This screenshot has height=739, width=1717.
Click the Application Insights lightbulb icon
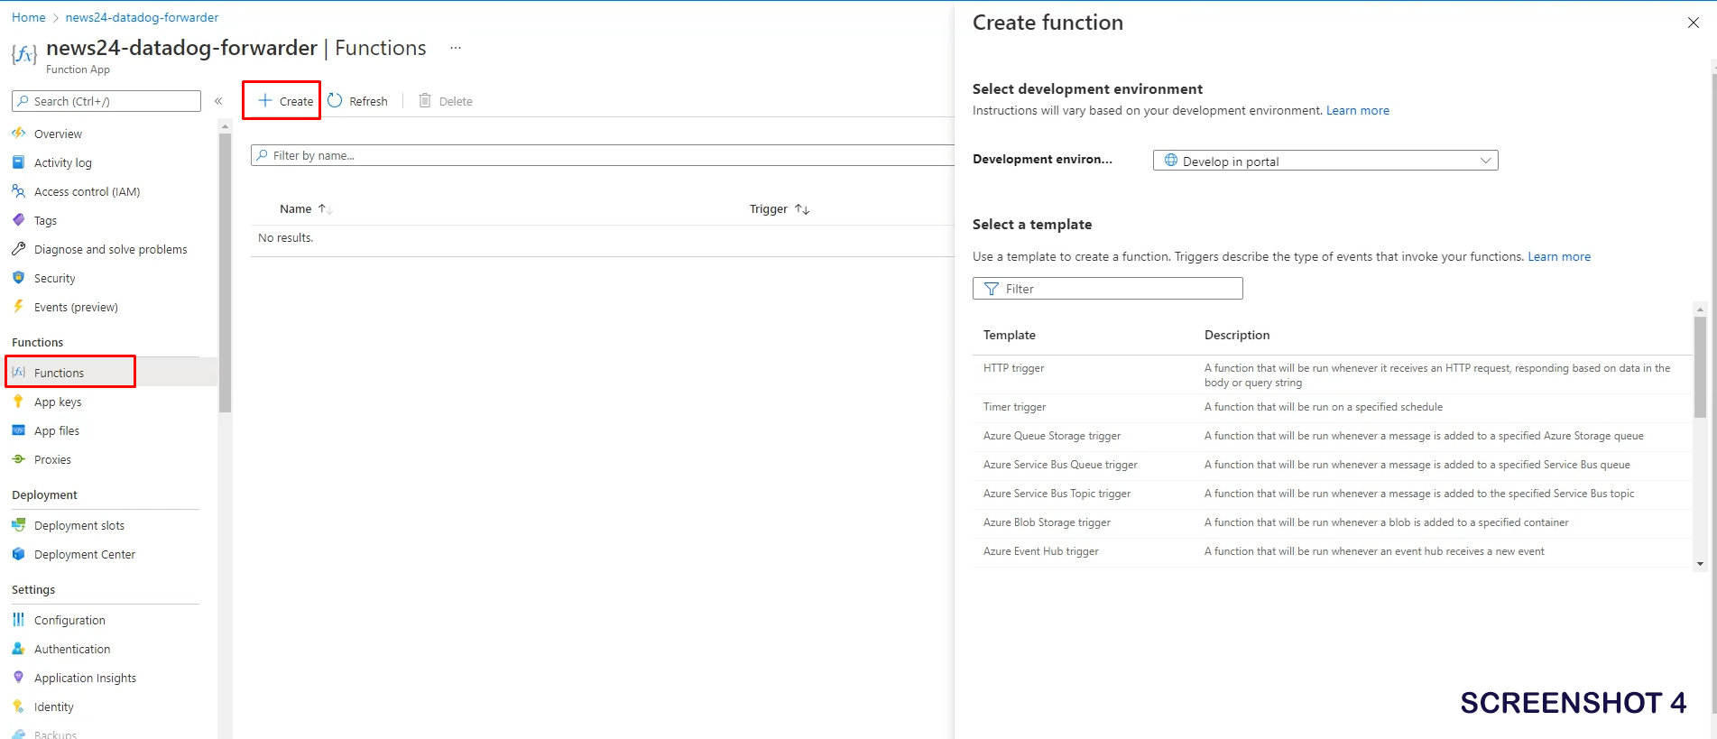tap(18, 678)
